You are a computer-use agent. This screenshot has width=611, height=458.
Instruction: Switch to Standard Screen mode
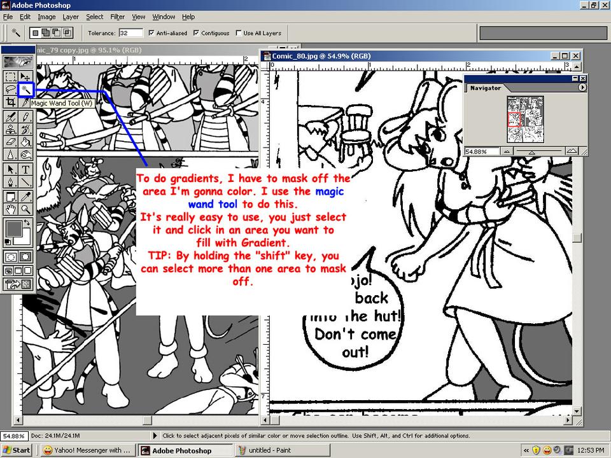pyautogui.click(x=8, y=270)
